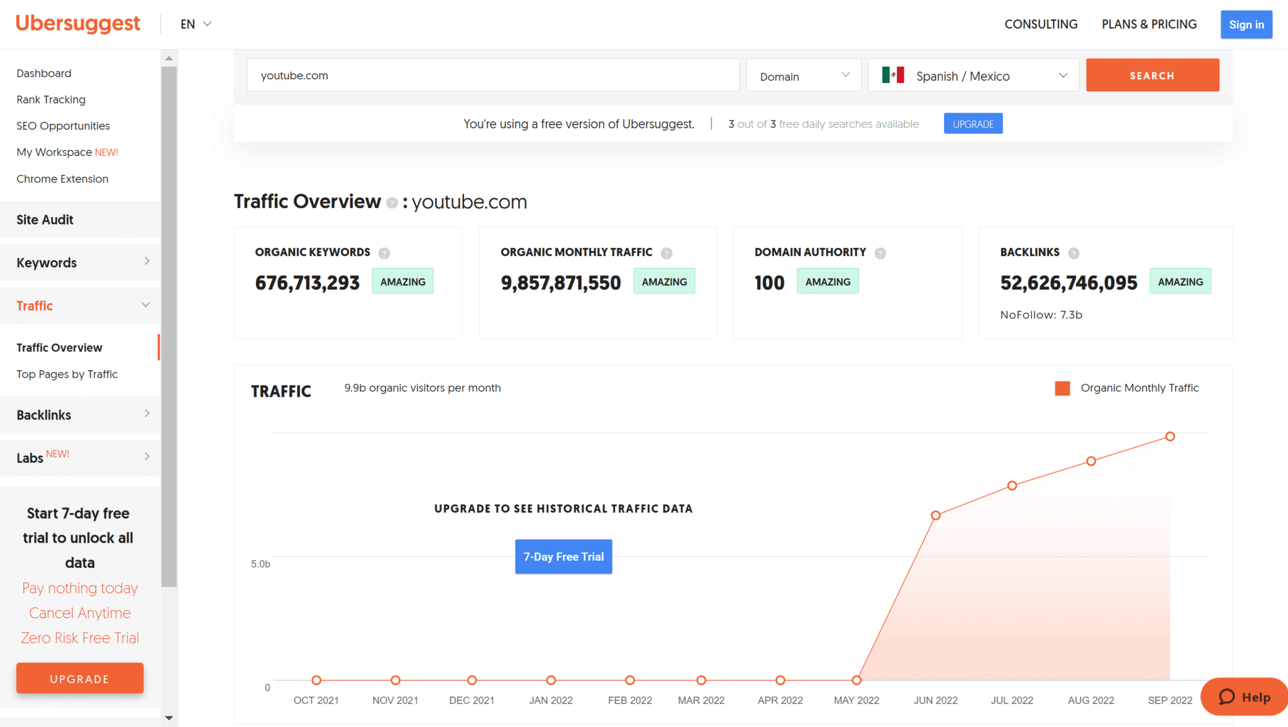Open Rank Tracking in the sidebar
Screen dimensions: 1288x727
coord(51,99)
